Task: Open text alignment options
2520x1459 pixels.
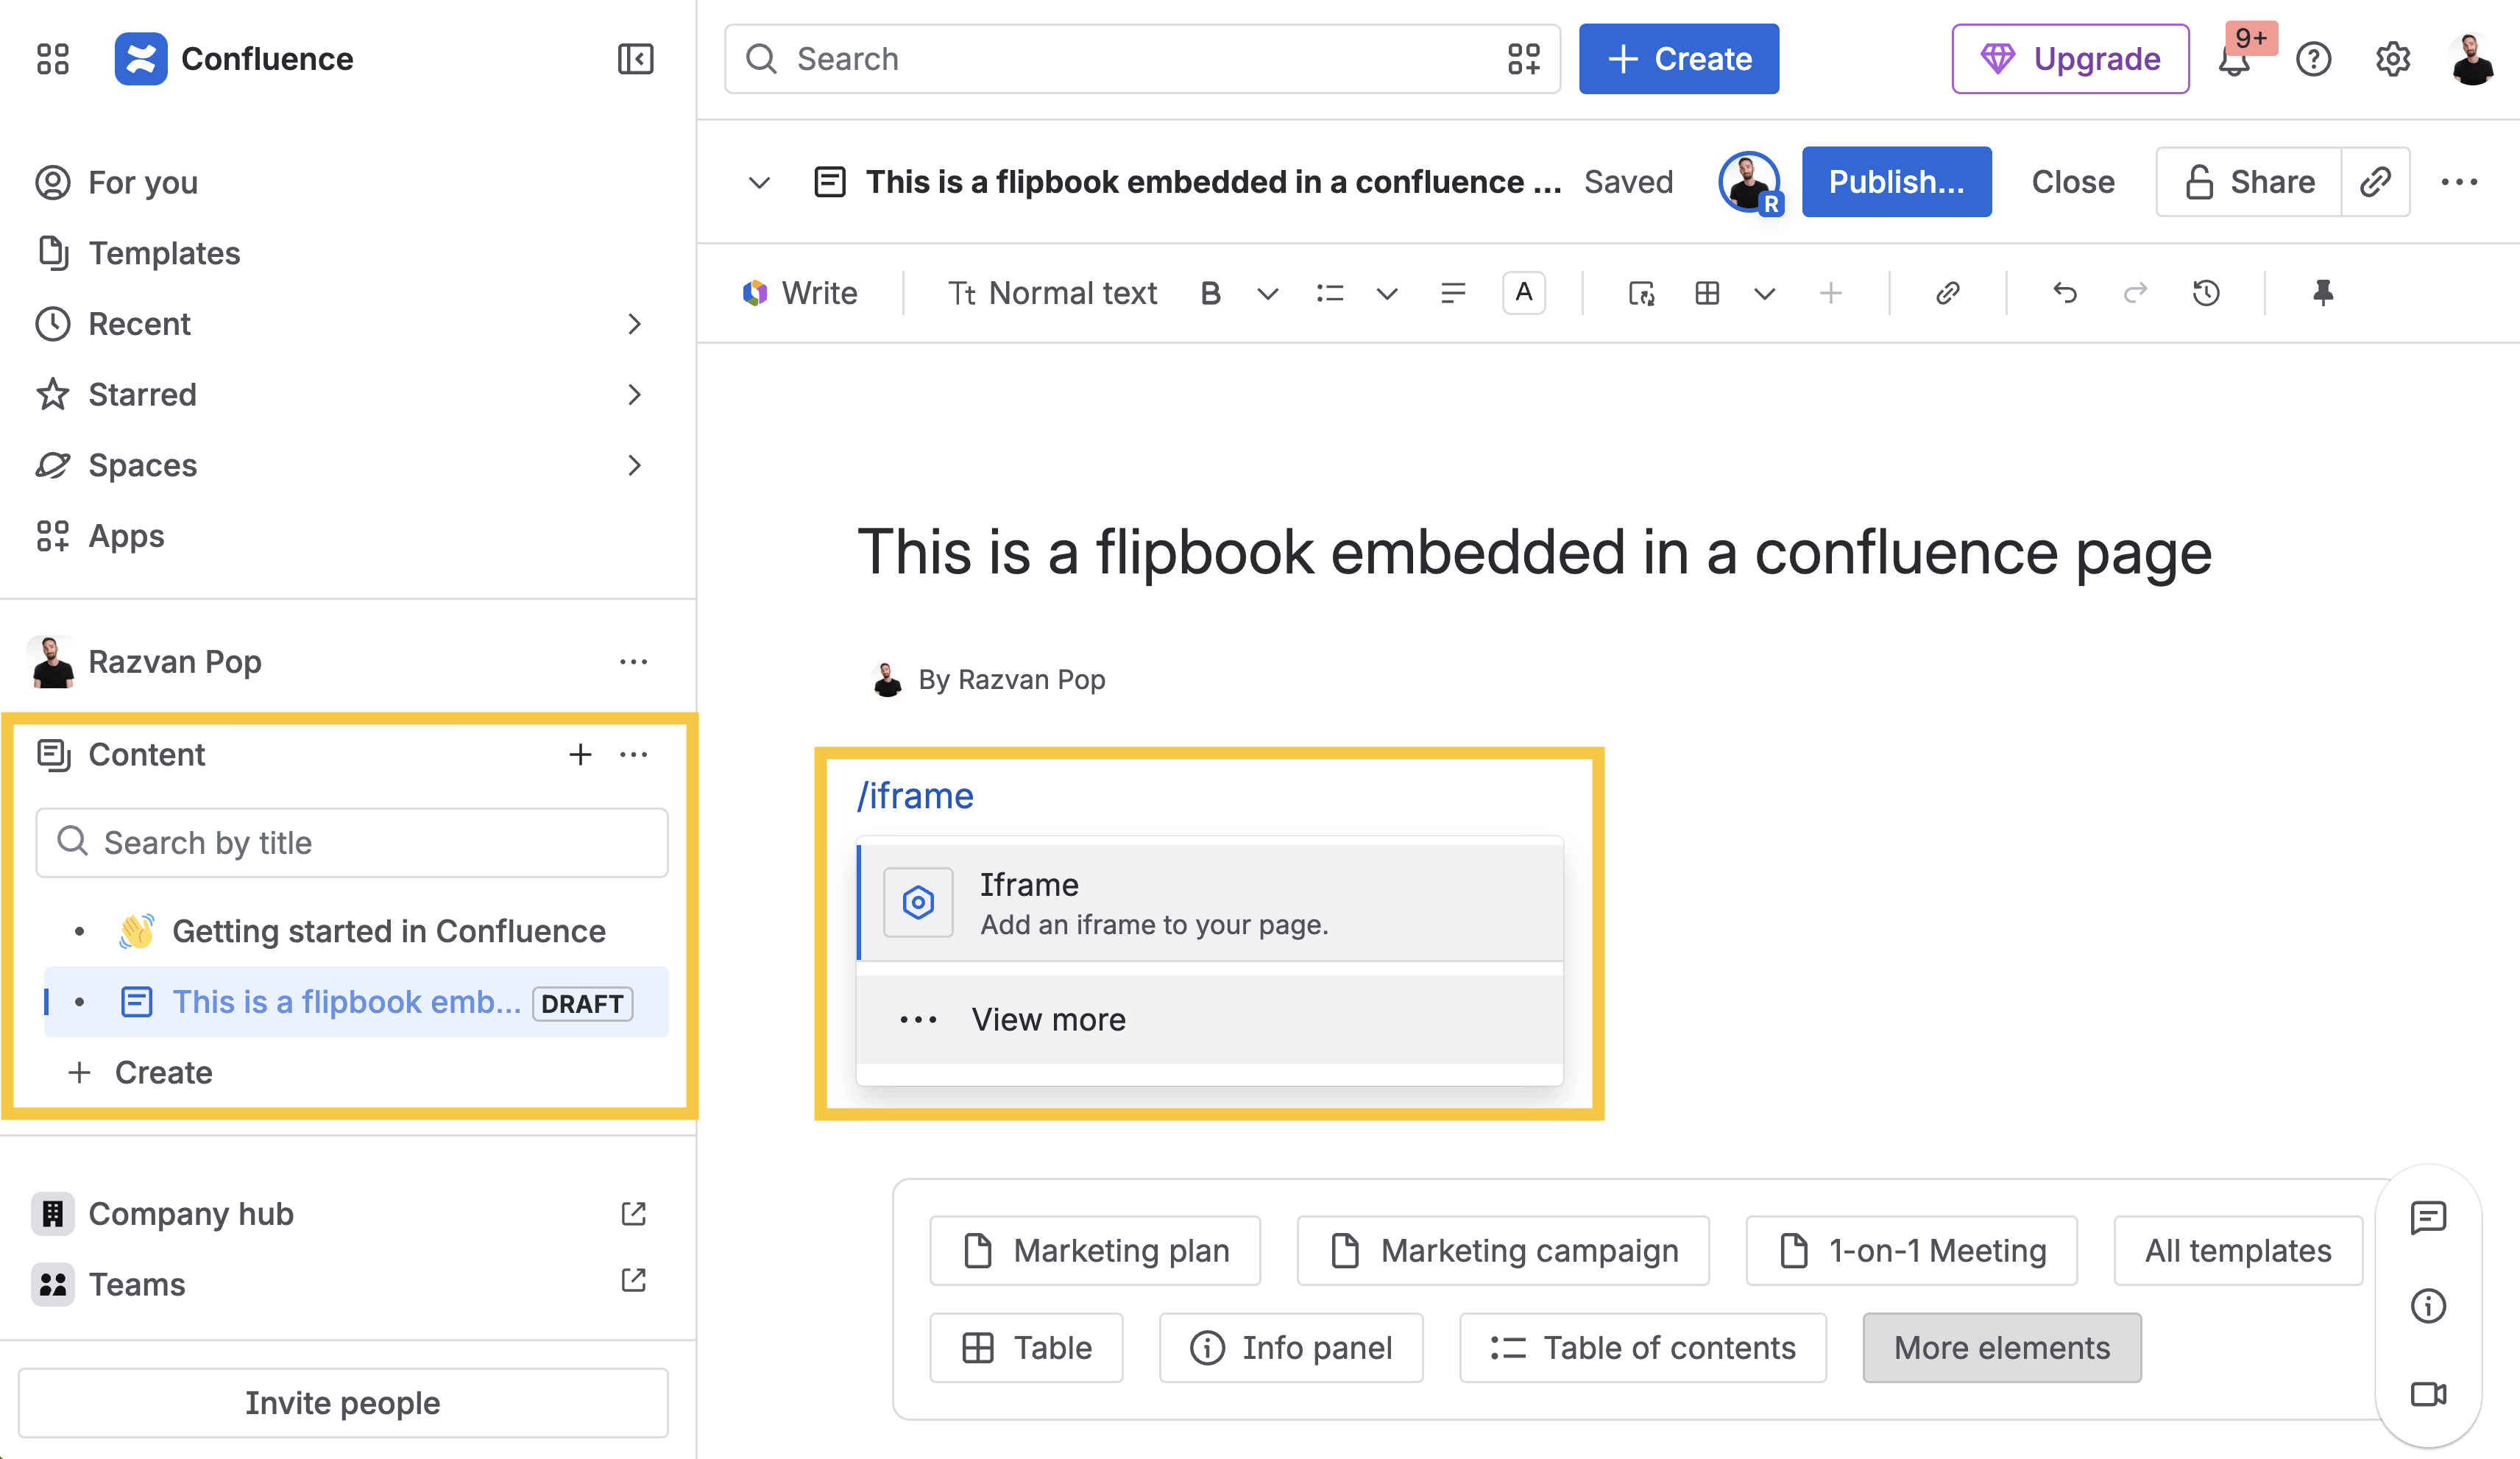Action: coord(1453,293)
